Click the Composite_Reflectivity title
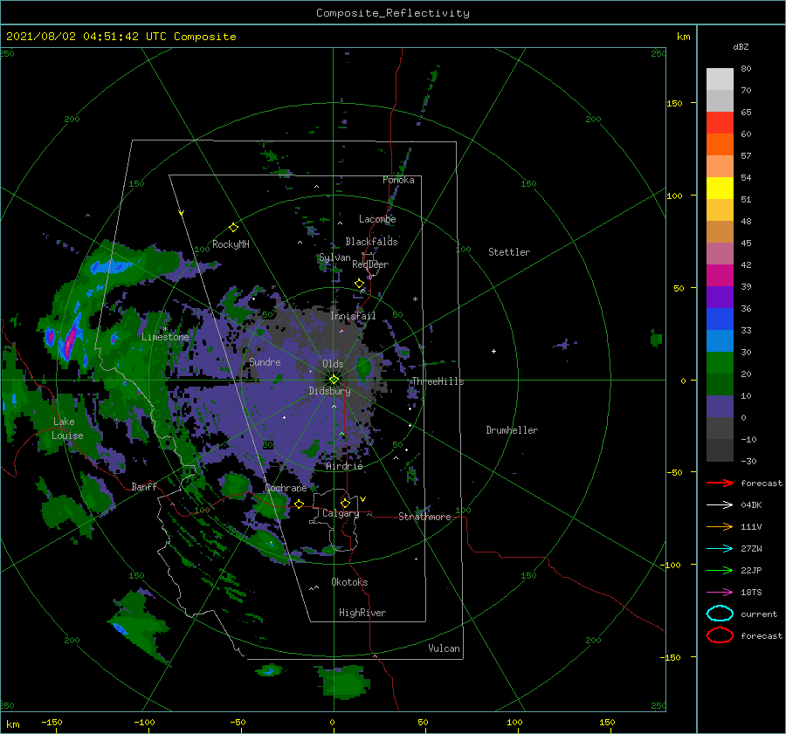The image size is (786, 734). (x=393, y=13)
